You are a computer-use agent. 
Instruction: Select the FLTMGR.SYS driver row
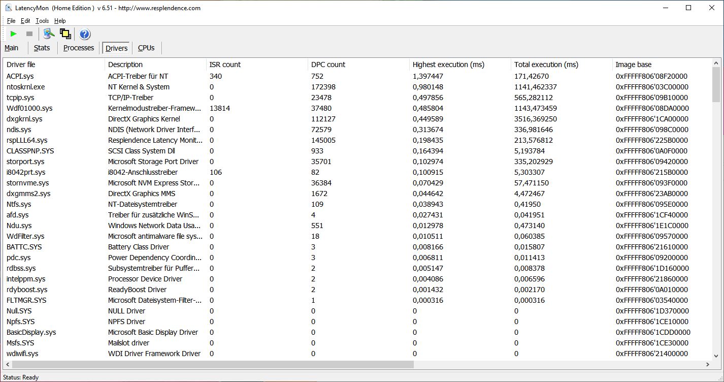pos(357,300)
